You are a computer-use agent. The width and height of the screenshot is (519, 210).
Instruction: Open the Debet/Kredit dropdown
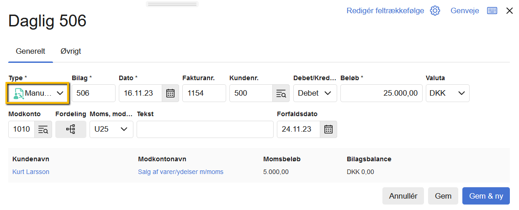tap(315, 93)
